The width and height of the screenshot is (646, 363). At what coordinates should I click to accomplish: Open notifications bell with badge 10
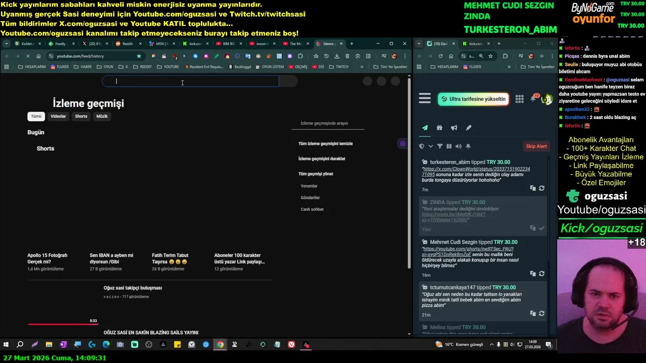533,98
